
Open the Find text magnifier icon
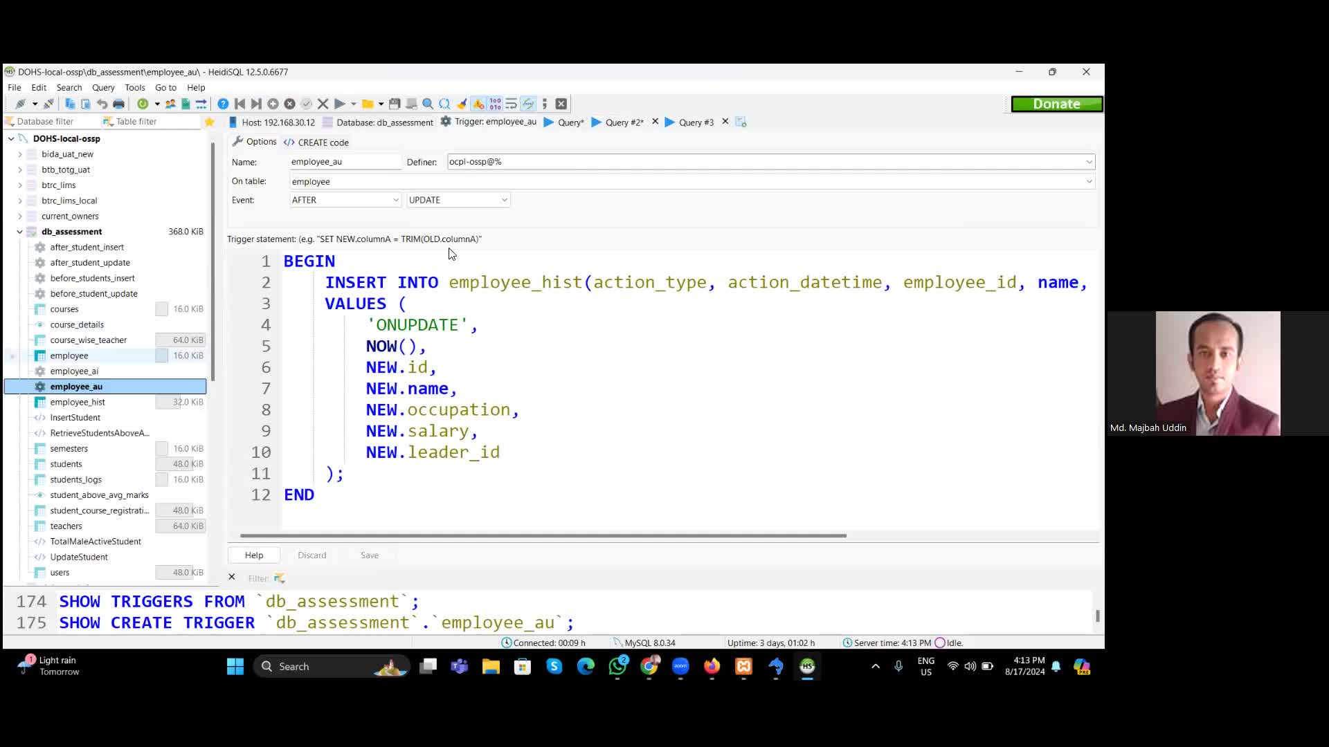click(428, 104)
